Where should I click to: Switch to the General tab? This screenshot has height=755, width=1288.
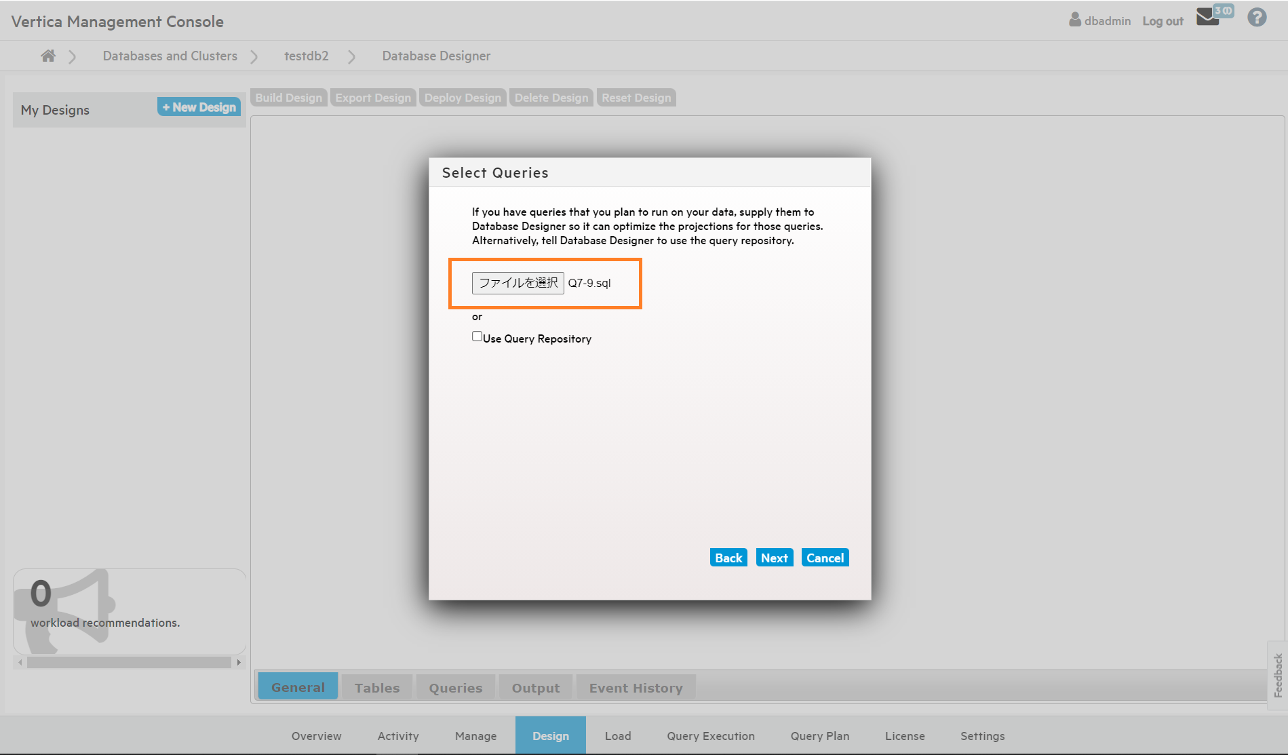click(298, 687)
